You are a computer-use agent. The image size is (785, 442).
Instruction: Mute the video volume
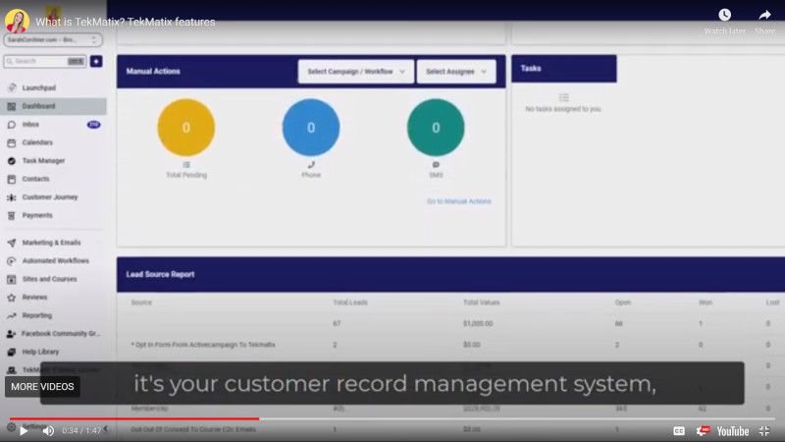(x=48, y=431)
